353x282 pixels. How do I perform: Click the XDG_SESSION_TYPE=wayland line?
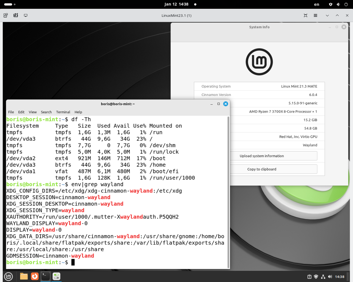(x=45, y=210)
